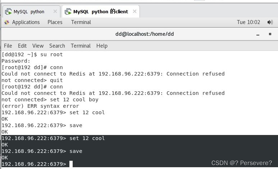278x169 pixels.
Task: Close the first MySQL python tab
Action: 55,11
